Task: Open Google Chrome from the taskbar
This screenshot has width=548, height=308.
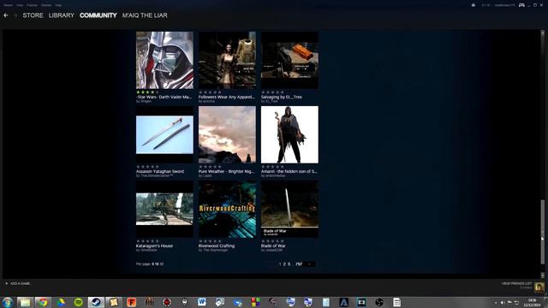Action: pos(43,302)
